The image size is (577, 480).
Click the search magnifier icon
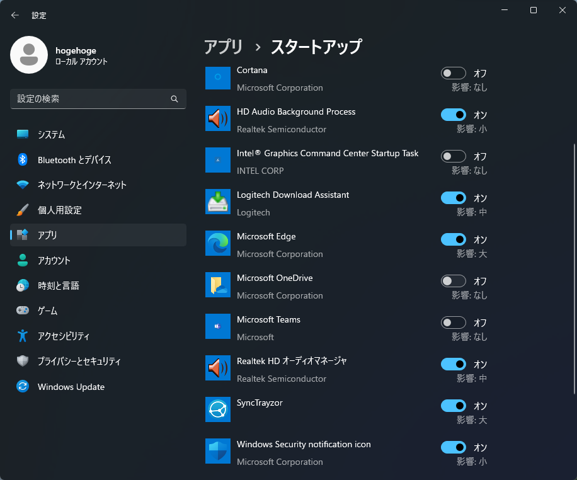coord(174,99)
